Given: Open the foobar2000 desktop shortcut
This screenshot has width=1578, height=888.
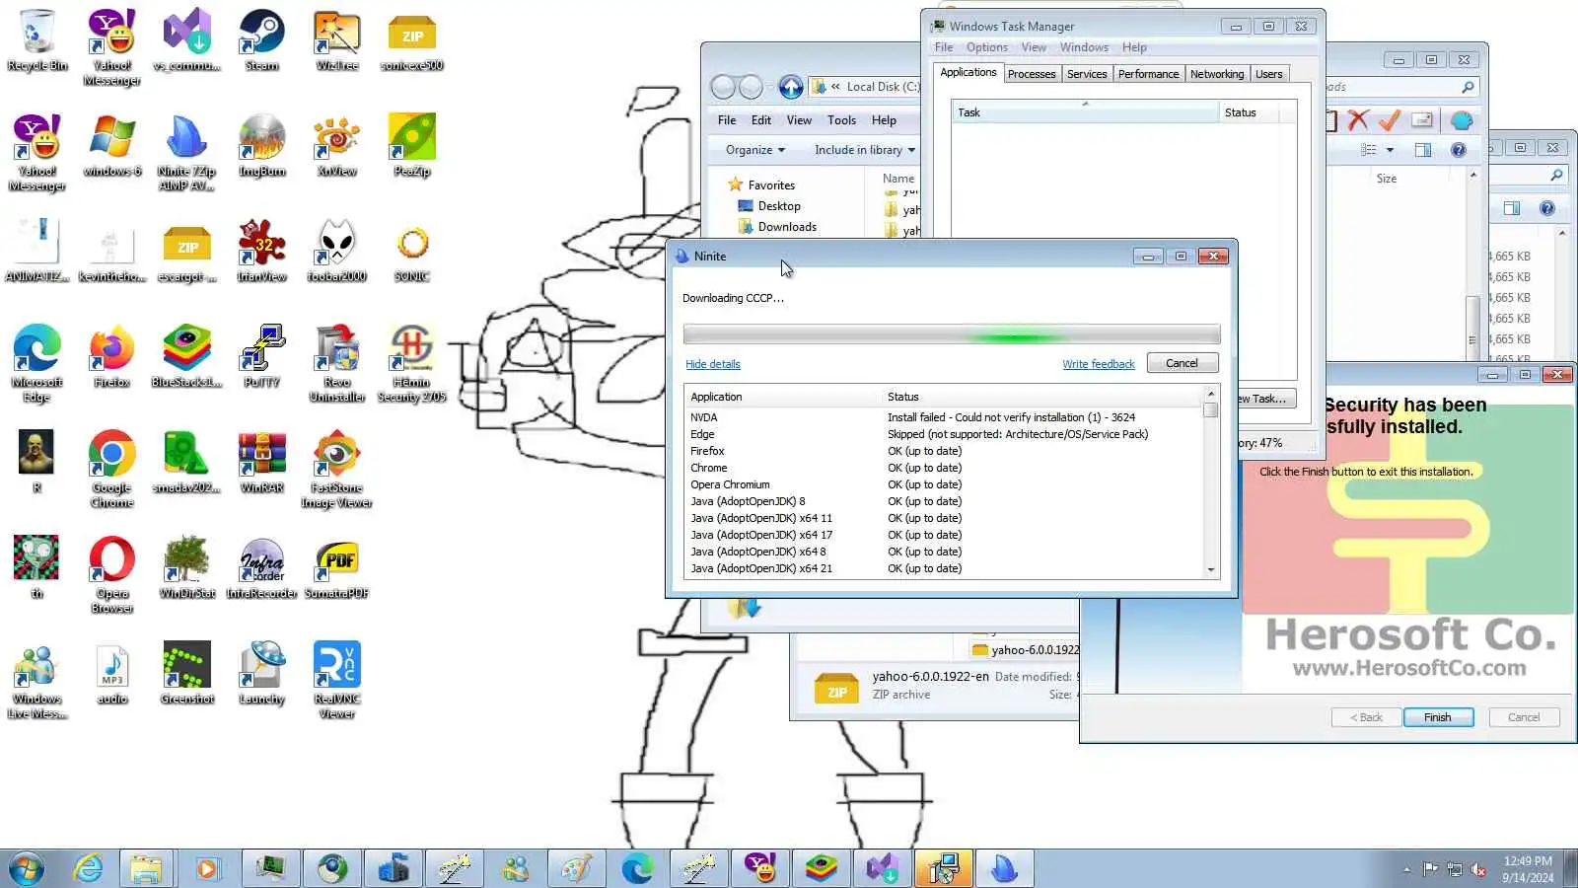Looking at the screenshot, I should [337, 252].
